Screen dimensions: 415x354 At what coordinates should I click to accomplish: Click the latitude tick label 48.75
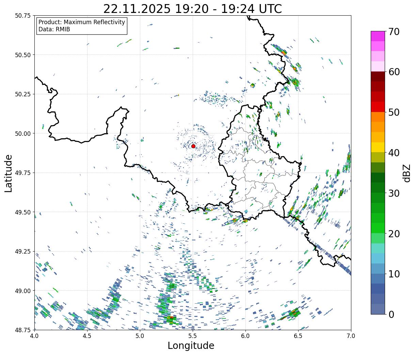(23, 330)
